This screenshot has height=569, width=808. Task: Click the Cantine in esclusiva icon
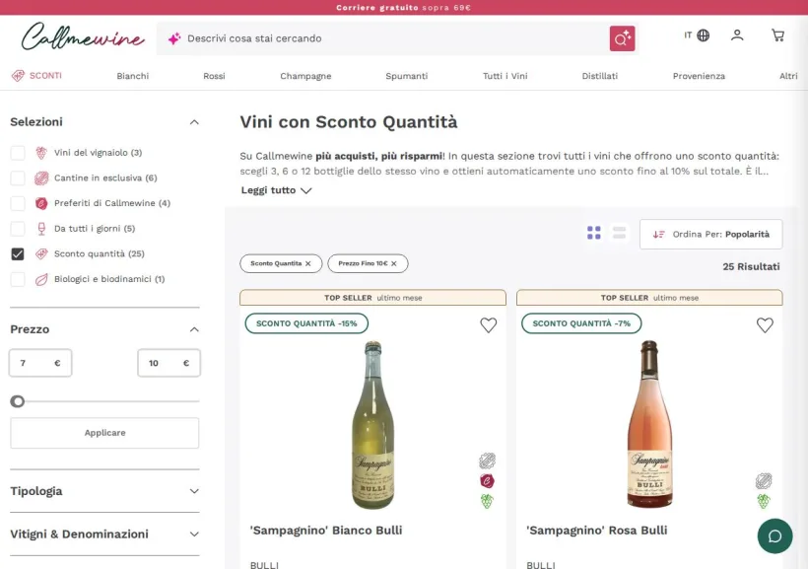tap(41, 178)
